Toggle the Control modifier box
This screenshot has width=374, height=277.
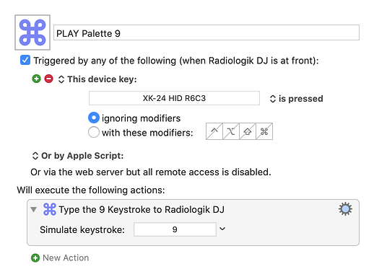point(214,131)
